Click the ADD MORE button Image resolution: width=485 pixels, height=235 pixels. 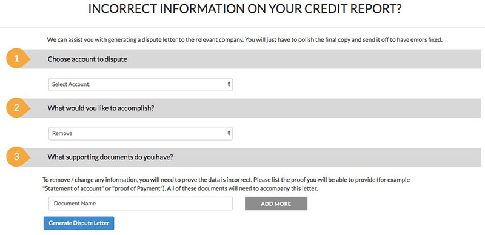pos(276,204)
